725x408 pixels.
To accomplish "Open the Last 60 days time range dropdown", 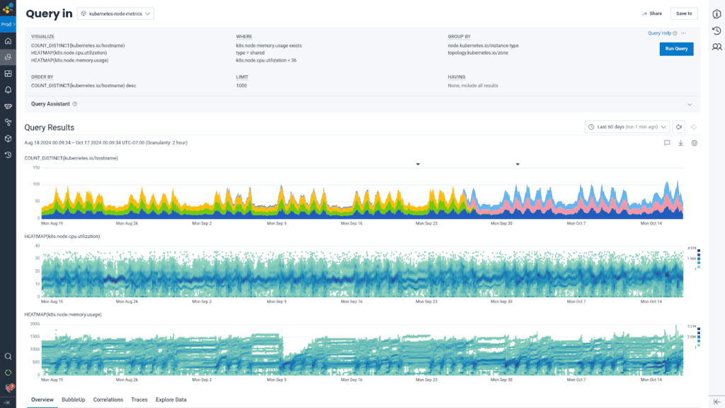I will coord(627,127).
